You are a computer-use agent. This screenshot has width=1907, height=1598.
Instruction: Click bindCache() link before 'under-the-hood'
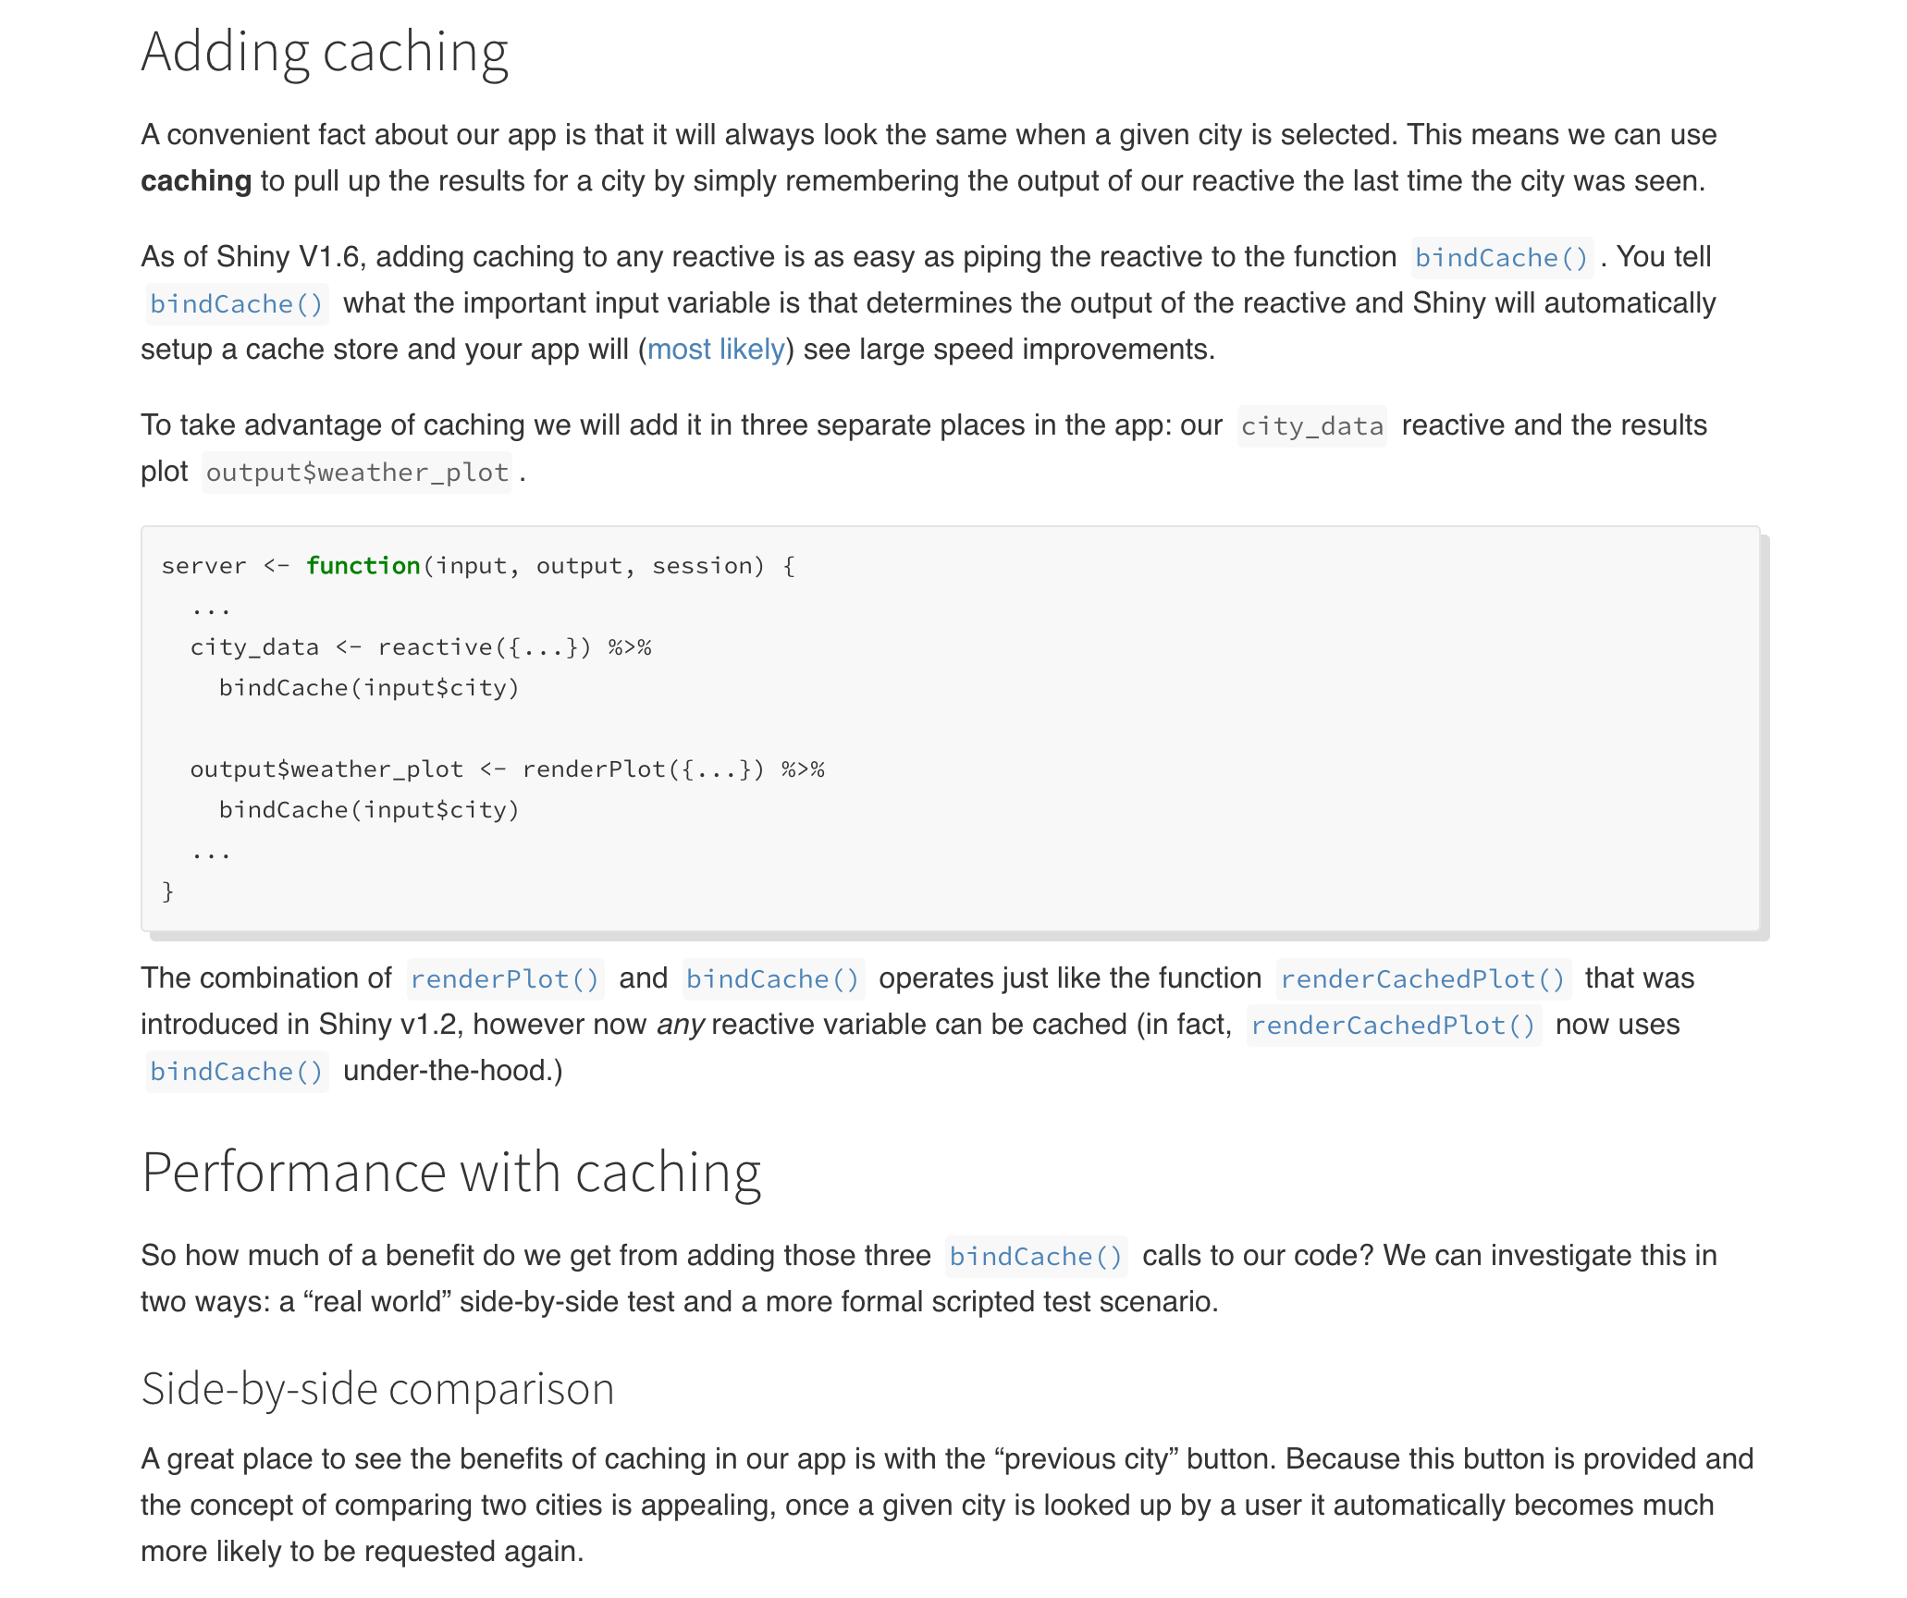tap(237, 1072)
